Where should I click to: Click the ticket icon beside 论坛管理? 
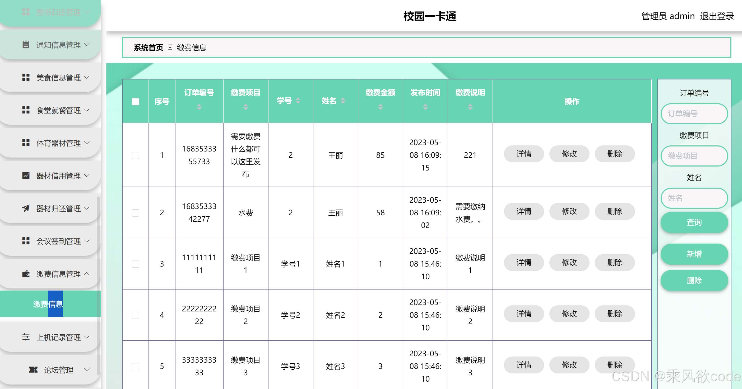click(x=33, y=370)
